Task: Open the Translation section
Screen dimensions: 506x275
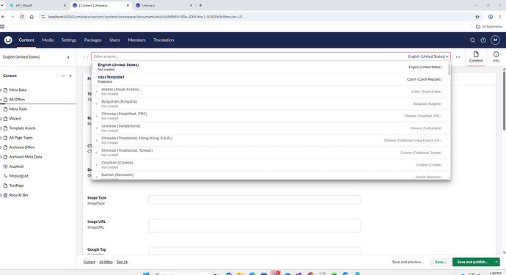Action: point(164,40)
